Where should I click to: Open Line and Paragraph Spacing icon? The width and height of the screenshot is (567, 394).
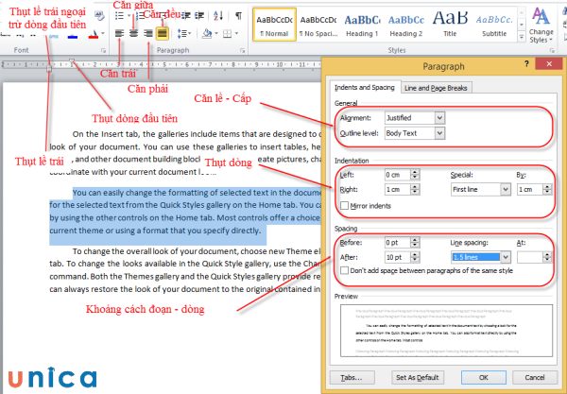(183, 34)
